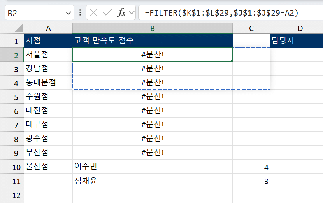Select column A header
Screen dimensions: 323x203
pyautogui.click(x=48, y=28)
